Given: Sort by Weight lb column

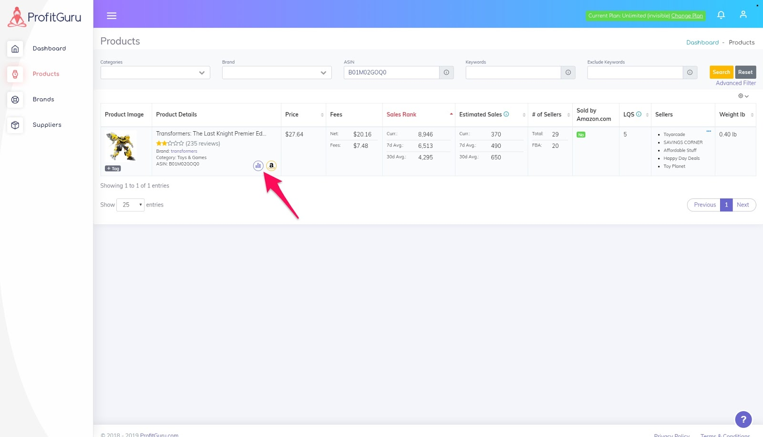Looking at the screenshot, I should pos(735,114).
